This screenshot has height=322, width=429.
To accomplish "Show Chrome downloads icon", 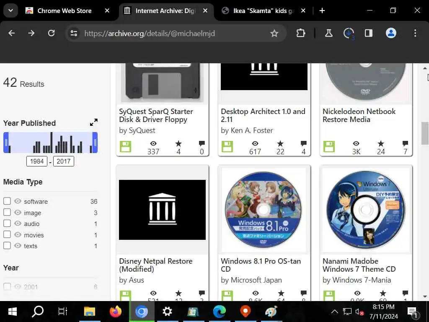I will point(349,34).
